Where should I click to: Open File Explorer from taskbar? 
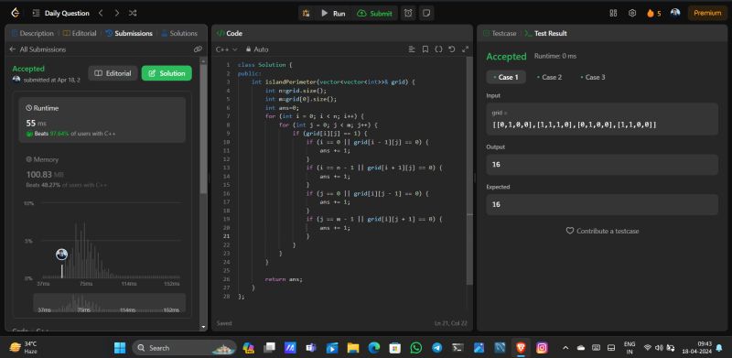[353, 348]
